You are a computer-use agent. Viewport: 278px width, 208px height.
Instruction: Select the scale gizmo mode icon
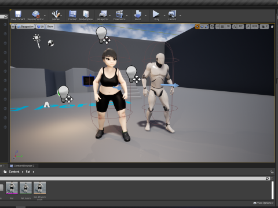[207, 27]
